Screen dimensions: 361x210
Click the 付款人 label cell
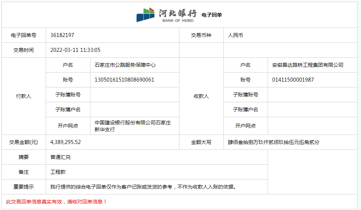[24, 96]
